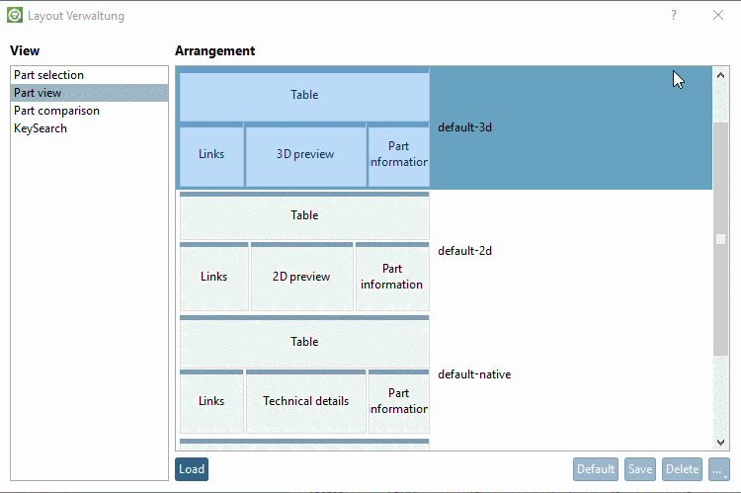The image size is (741, 493).
Task: Click the Save button
Action: point(640,469)
